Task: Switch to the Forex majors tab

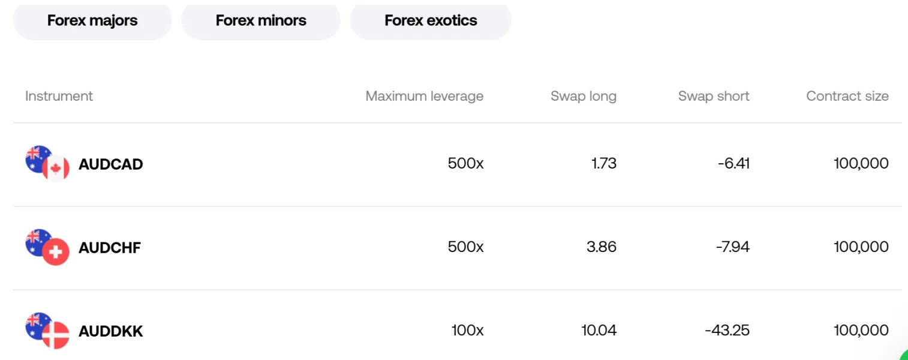Action: pos(92,21)
